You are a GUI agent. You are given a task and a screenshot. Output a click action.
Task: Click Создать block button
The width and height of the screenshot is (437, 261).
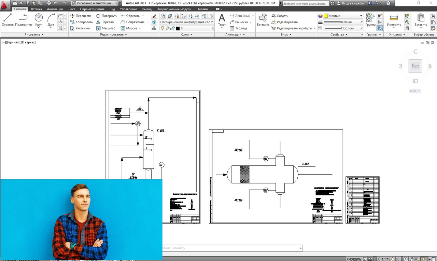tap(280, 16)
